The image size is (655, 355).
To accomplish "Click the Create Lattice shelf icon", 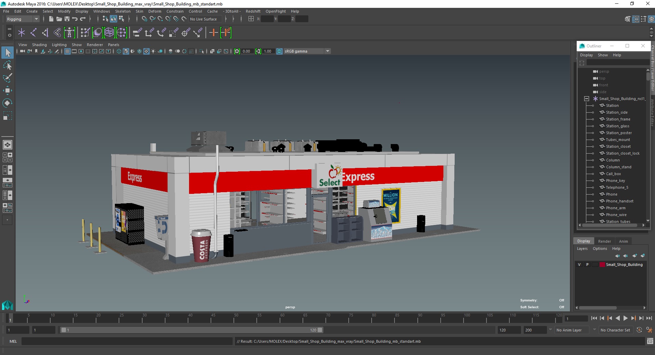I will coord(109,33).
